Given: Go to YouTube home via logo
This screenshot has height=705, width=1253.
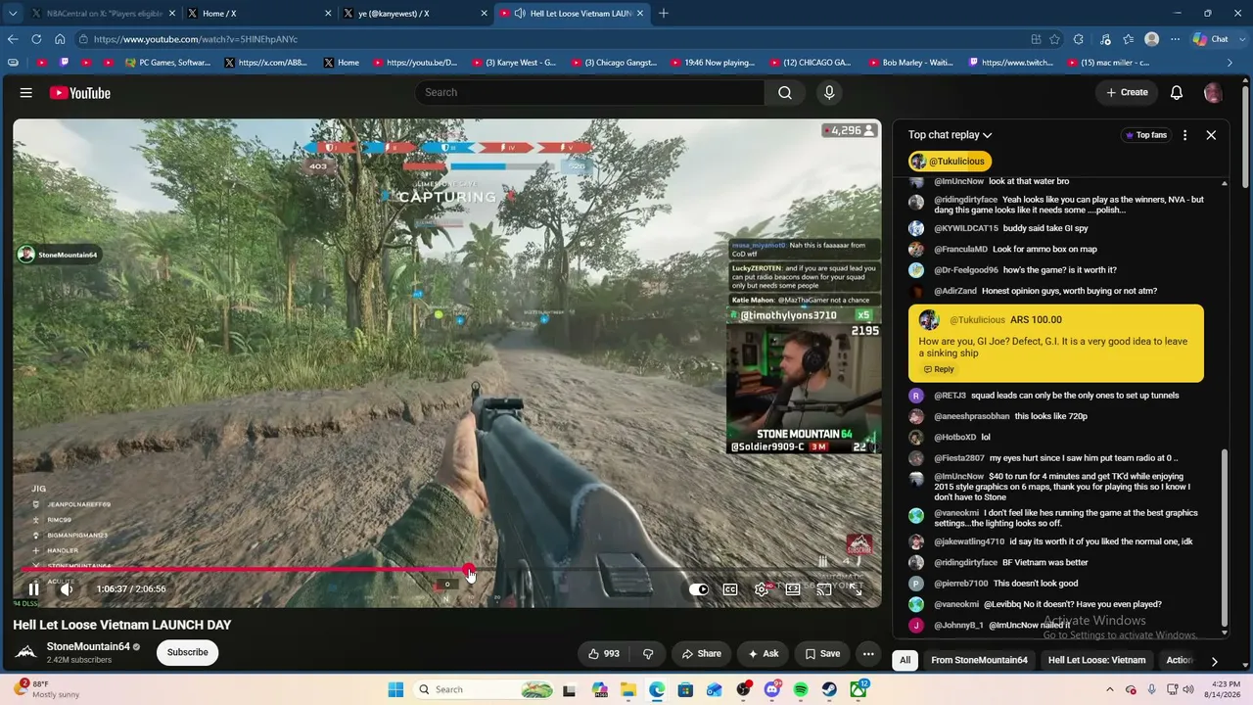Looking at the screenshot, I should 80,93.
